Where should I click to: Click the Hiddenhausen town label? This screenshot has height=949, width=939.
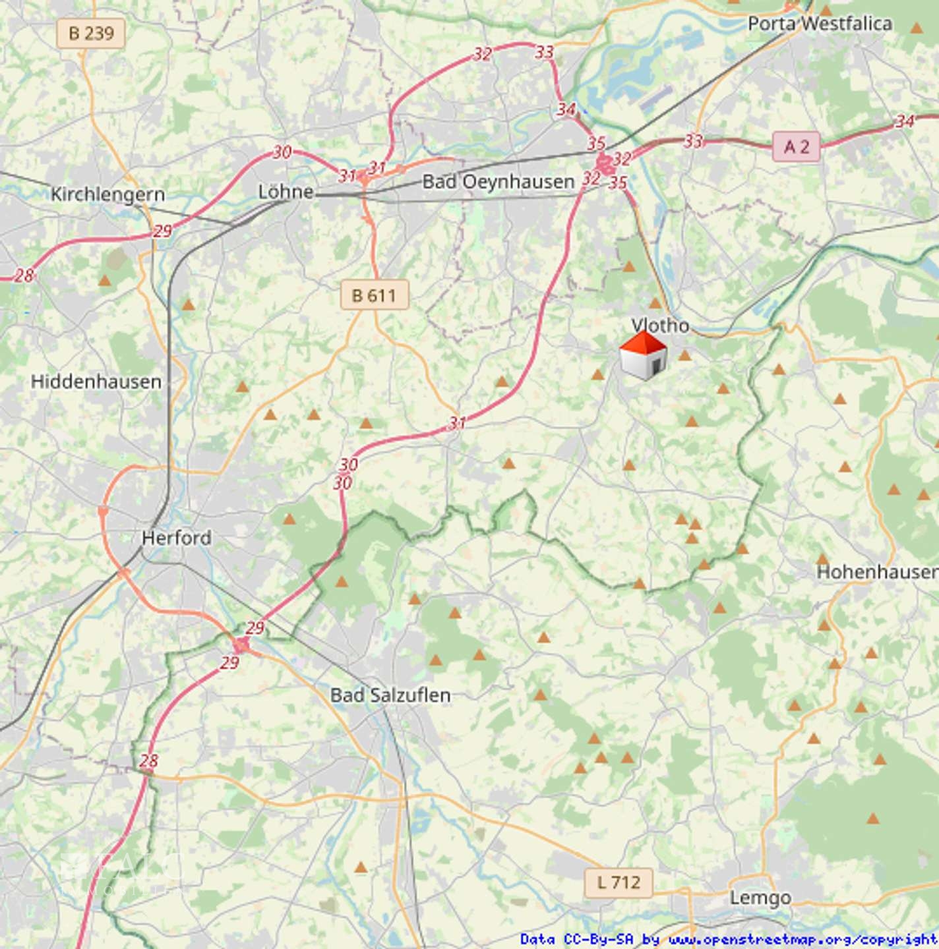pyautogui.click(x=96, y=382)
